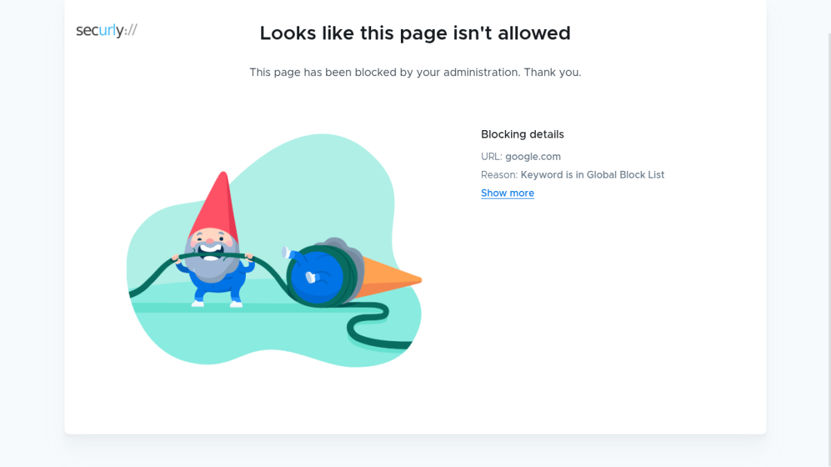Screen dimensions: 831x467
Task: Click the "URL:" label
Action: coord(492,156)
